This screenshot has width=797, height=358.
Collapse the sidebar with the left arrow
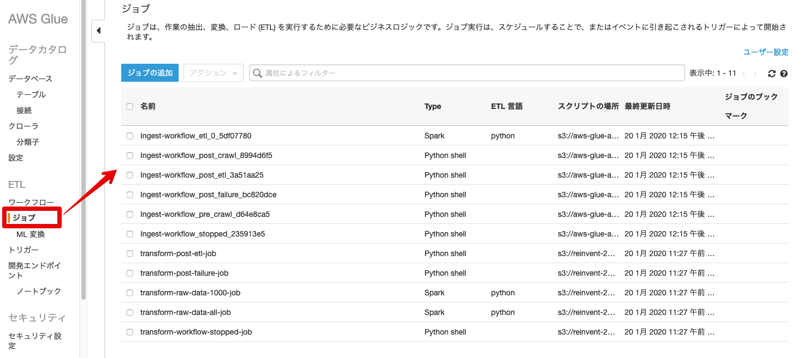tap(98, 31)
